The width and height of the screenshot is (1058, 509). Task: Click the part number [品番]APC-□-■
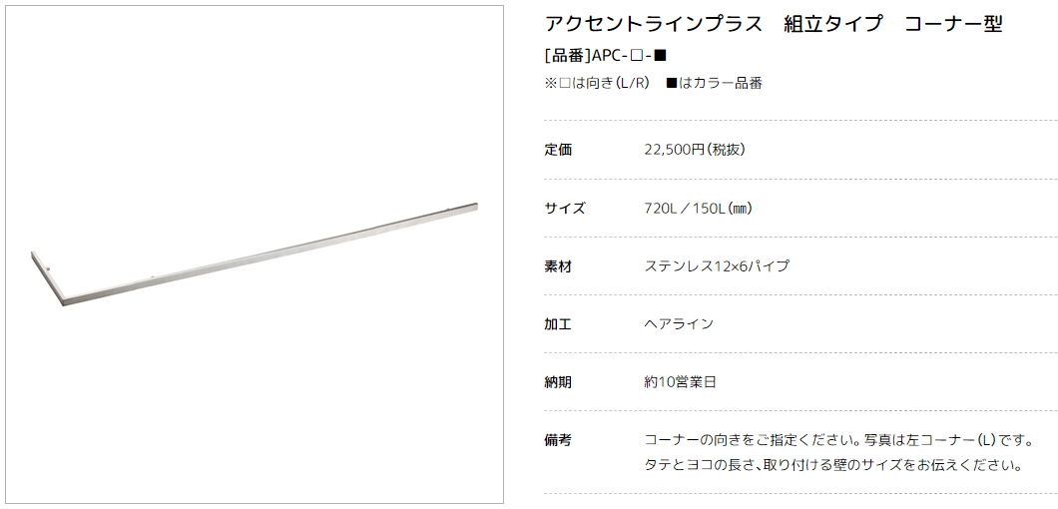[x=605, y=55]
